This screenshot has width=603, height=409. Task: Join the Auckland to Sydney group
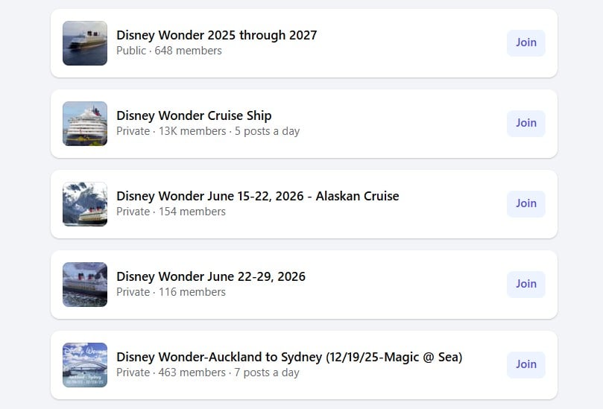(525, 364)
